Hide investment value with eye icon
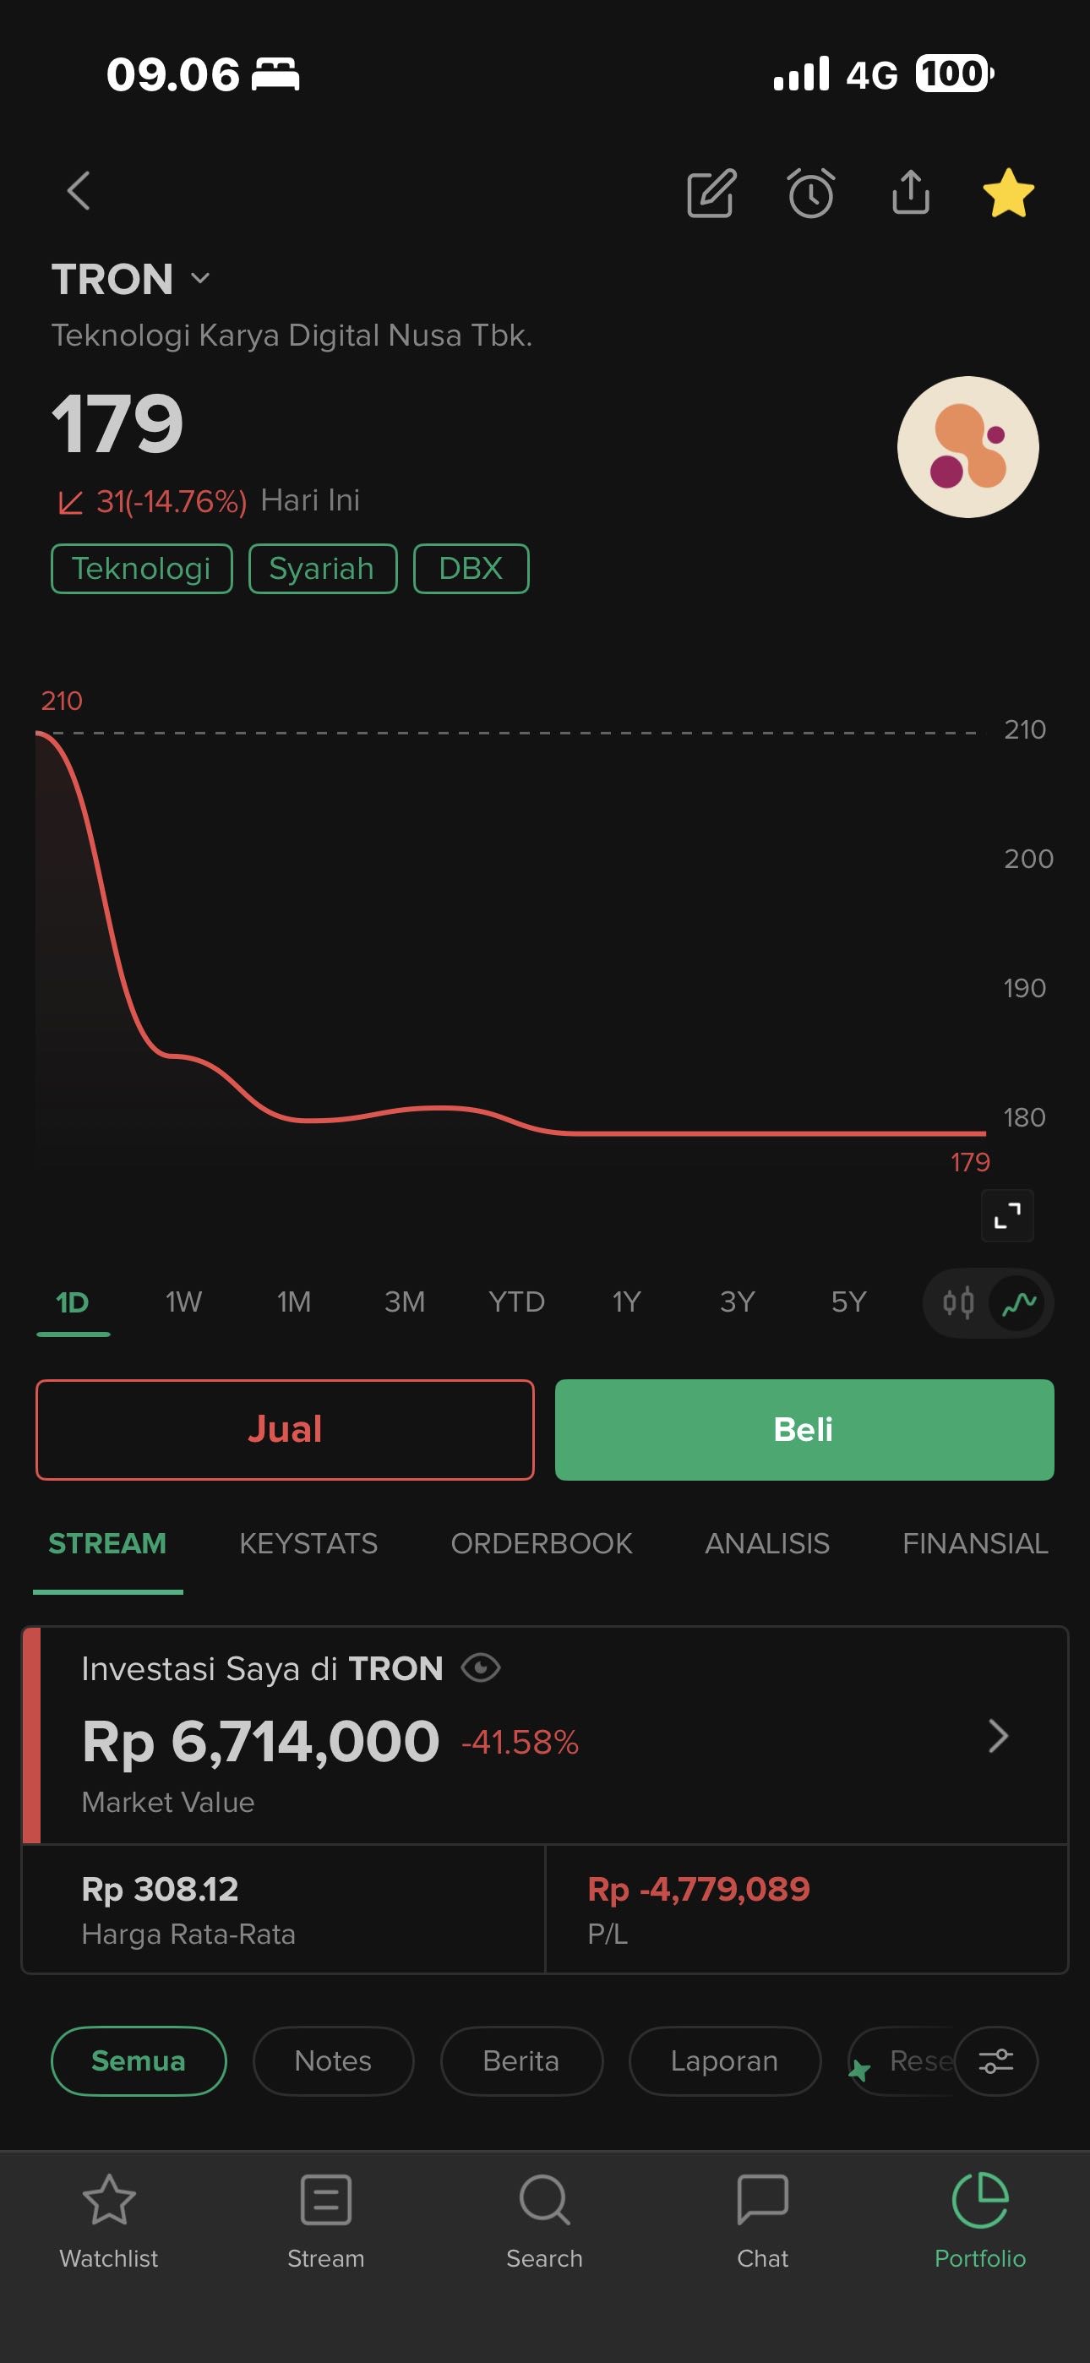The width and height of the screenshot is (1090, 2363). [481, 1667]
